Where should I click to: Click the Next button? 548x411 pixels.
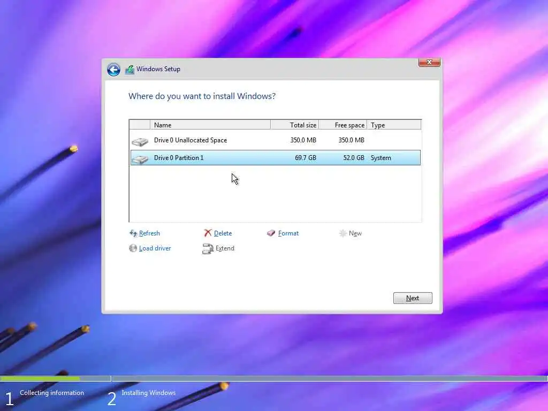coord(413,298)
